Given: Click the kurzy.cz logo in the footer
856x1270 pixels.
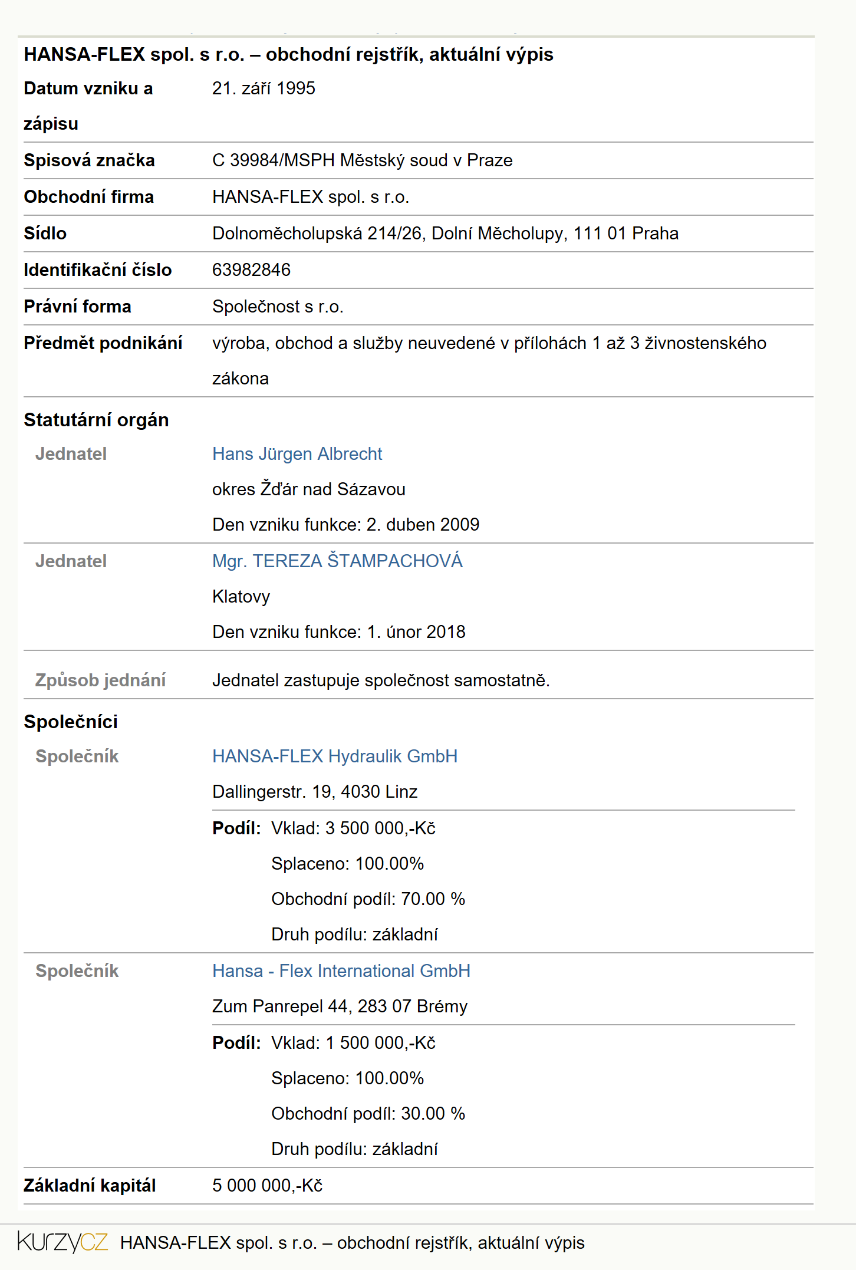Looking at the screenshot, I should click(62, 1242).
